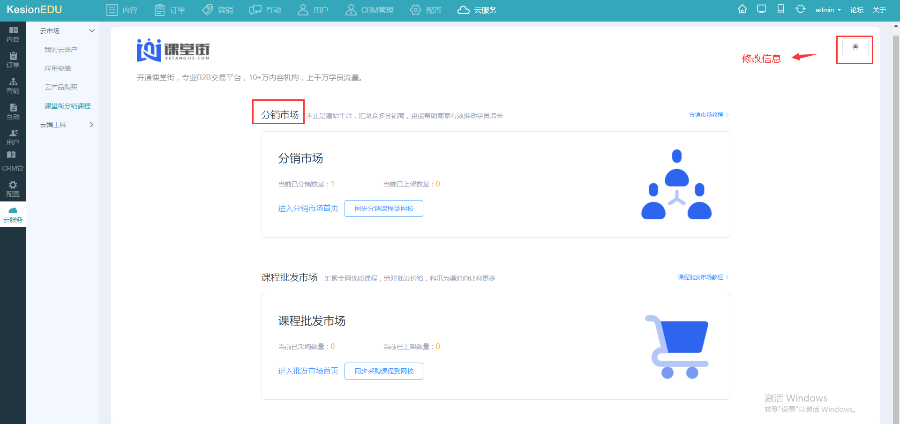
Task: Click the modify info gear icon
Action: pos(855,47)
